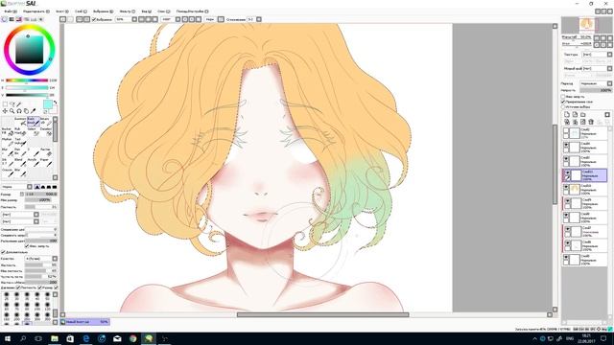The width and height of the screenshot is (614, 345).
Task: Choose the Crayon tool preset
Action: 8,172
